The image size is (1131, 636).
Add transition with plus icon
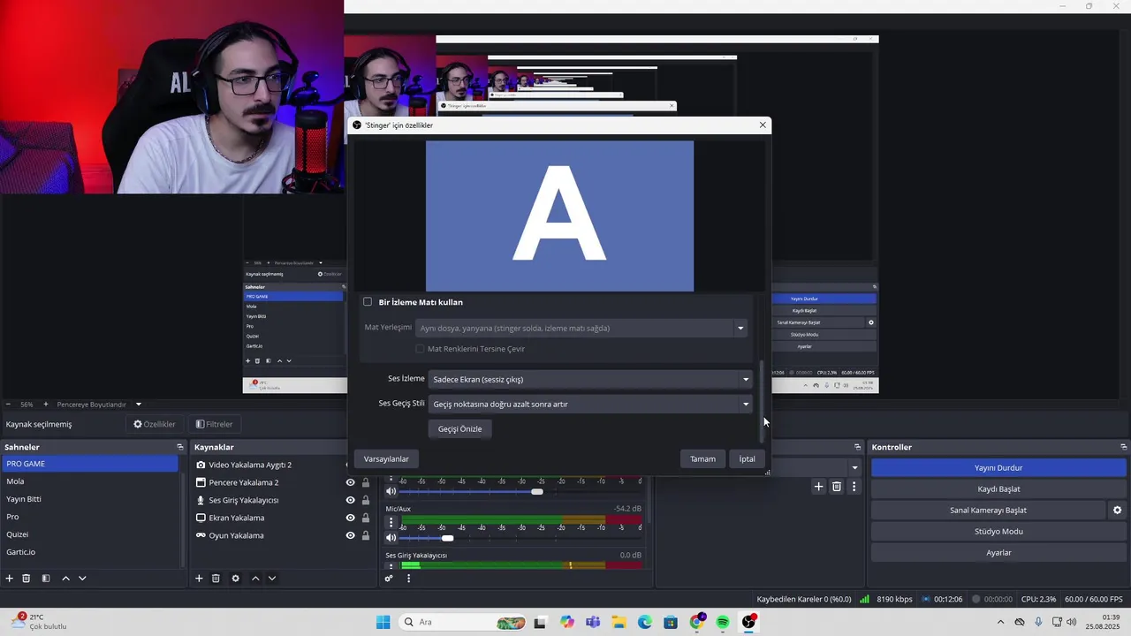click(819, 487)
